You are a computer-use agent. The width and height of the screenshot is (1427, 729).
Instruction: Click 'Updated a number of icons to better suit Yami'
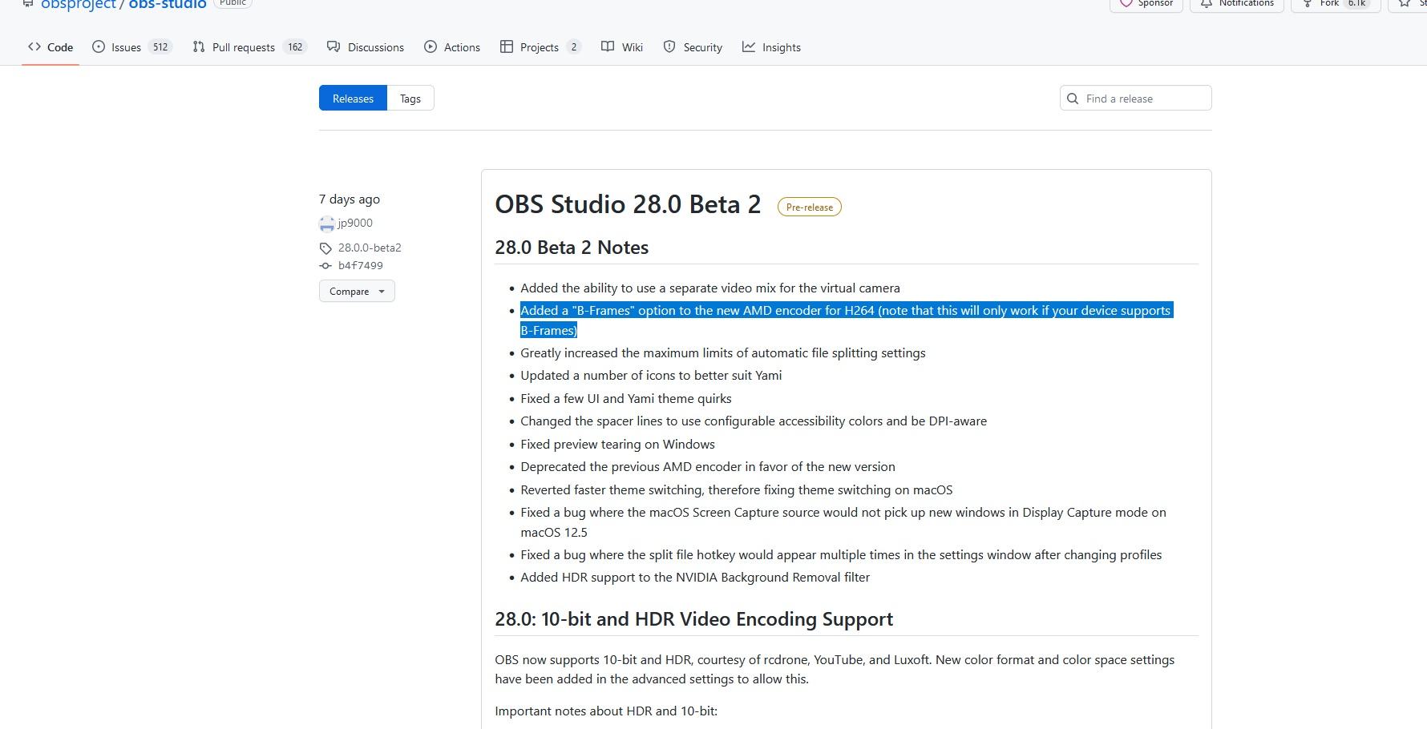tap(651, 375)
